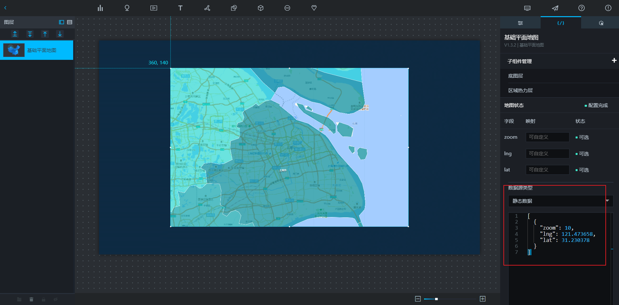Viewport: 619px width, 305px height.
Task: Switch layer panel to thumbnail view
Action: click(62, 22)
